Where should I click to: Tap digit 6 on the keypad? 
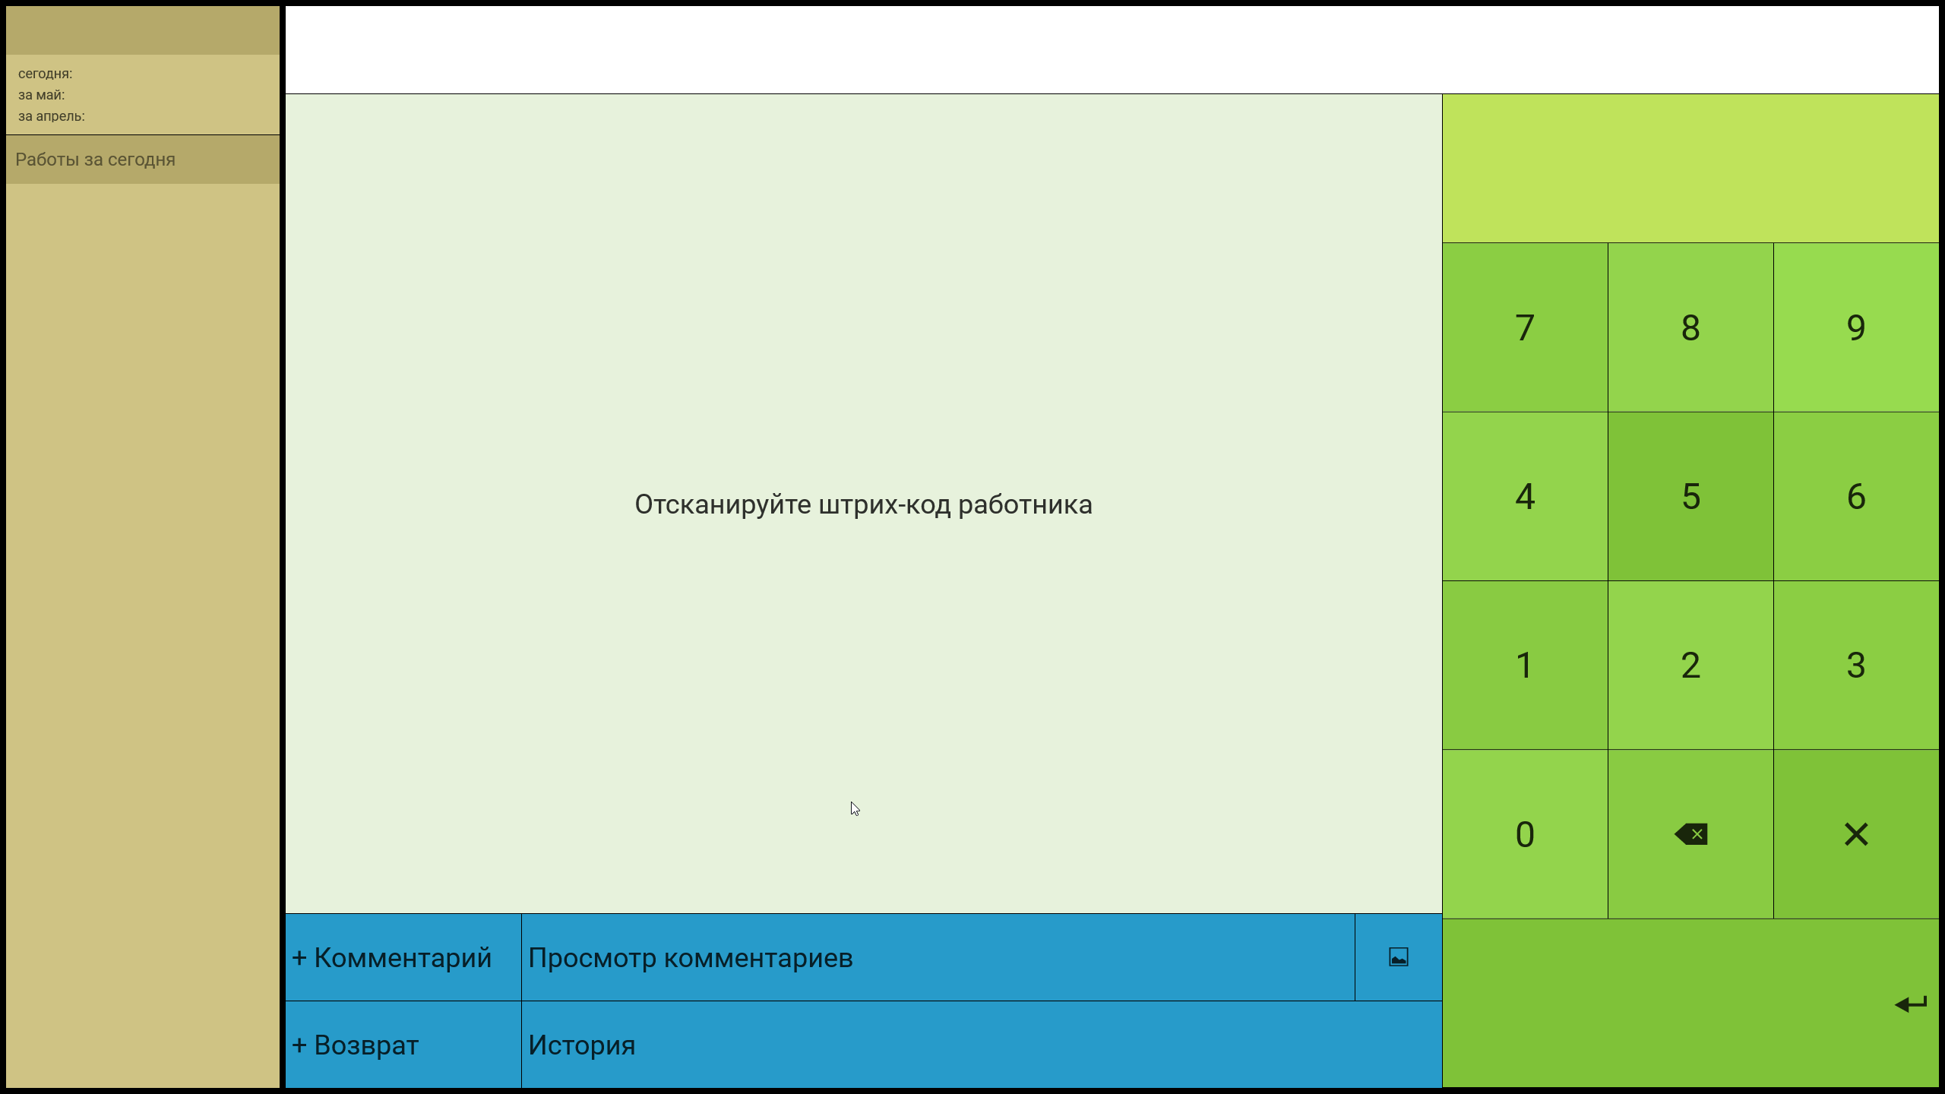pyautogui.click(x=1856, y=497)
